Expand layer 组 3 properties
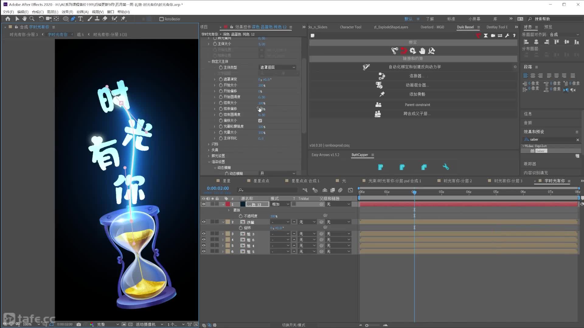584x328 pixels. click(223, 234)
